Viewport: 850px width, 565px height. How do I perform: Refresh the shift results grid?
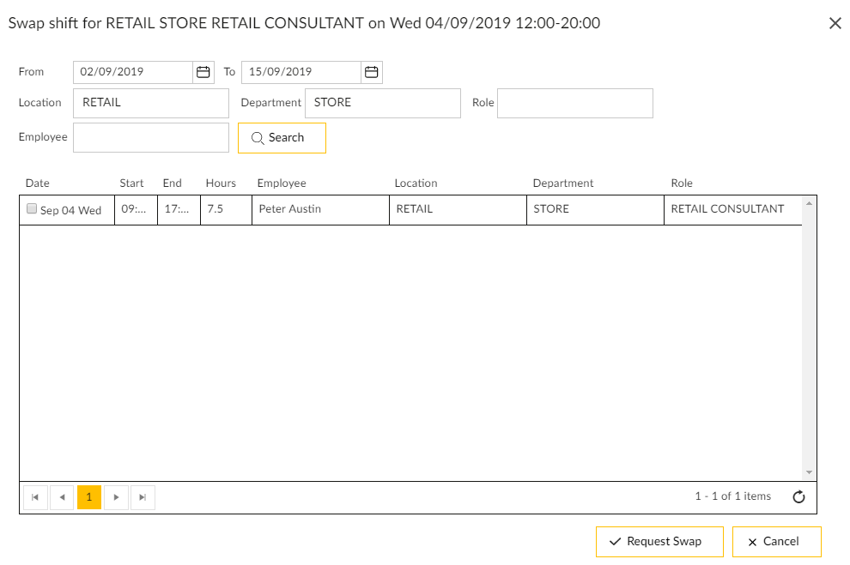tap(799, 496)
